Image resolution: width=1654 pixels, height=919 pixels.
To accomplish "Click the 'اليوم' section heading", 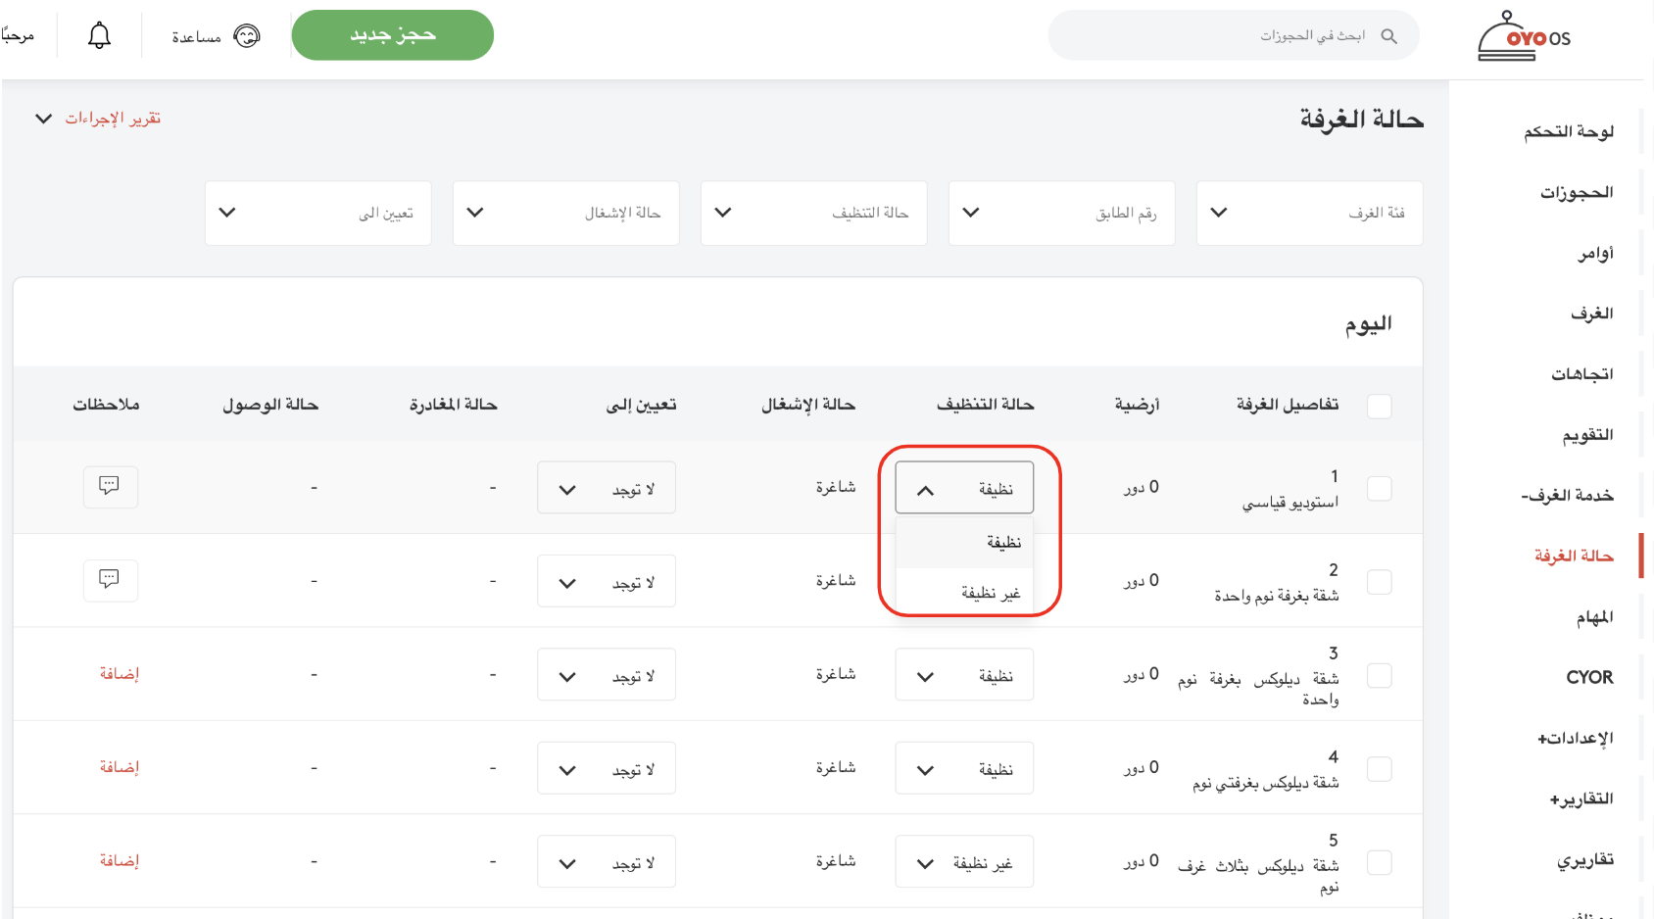I will [x=1368, y=324].
